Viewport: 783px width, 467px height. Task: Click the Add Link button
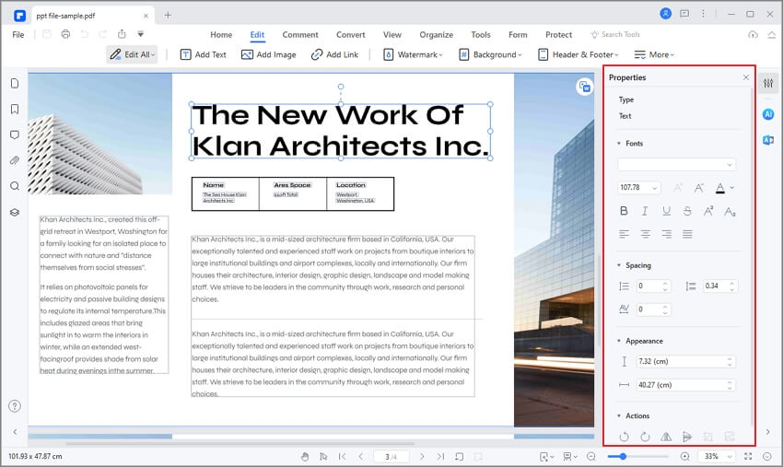334,54
